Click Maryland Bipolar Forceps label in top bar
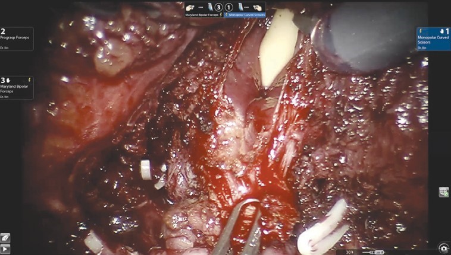The image size is (451, 255). 202,15
